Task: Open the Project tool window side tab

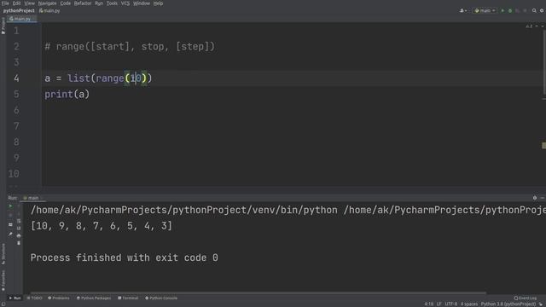Action: [3, 26]
